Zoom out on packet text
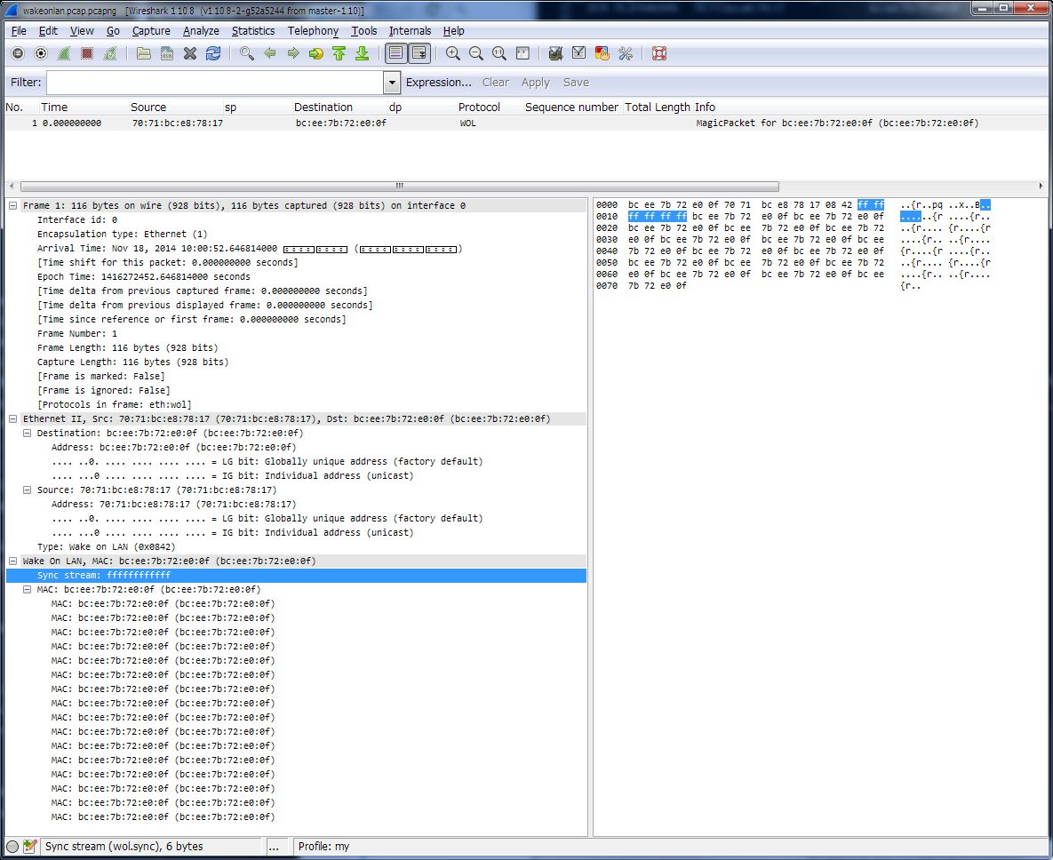Image resolution: width=1053 pixels, height=860 pixels. point(476,53)
